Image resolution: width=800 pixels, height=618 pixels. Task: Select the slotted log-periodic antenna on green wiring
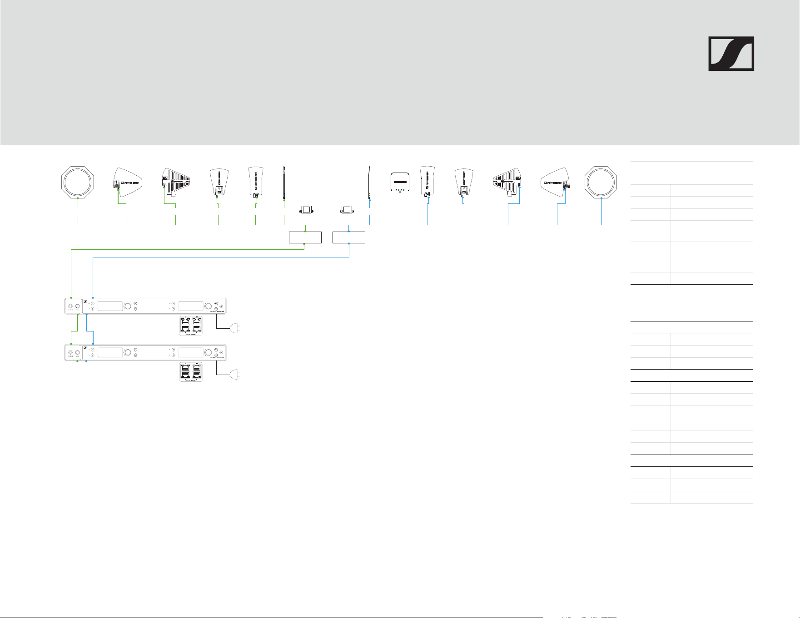[176, 182]
